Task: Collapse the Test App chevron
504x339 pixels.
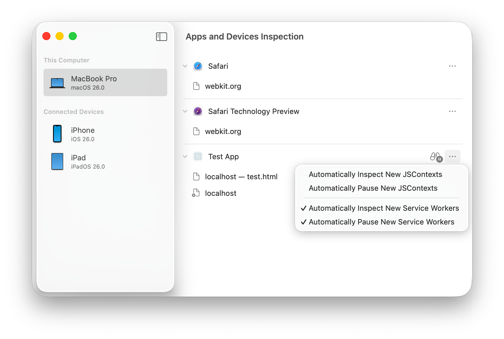Action: (185, 157)
